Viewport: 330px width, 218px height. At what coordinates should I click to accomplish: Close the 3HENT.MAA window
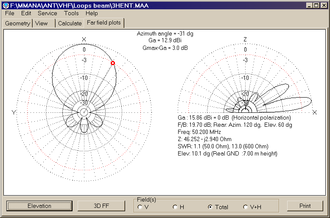[324, 5]
